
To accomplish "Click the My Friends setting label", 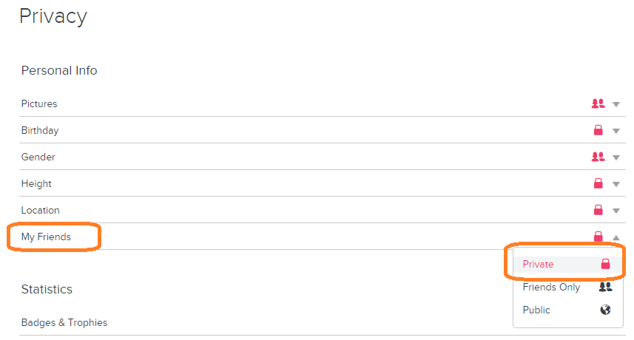I will [46, 237].
